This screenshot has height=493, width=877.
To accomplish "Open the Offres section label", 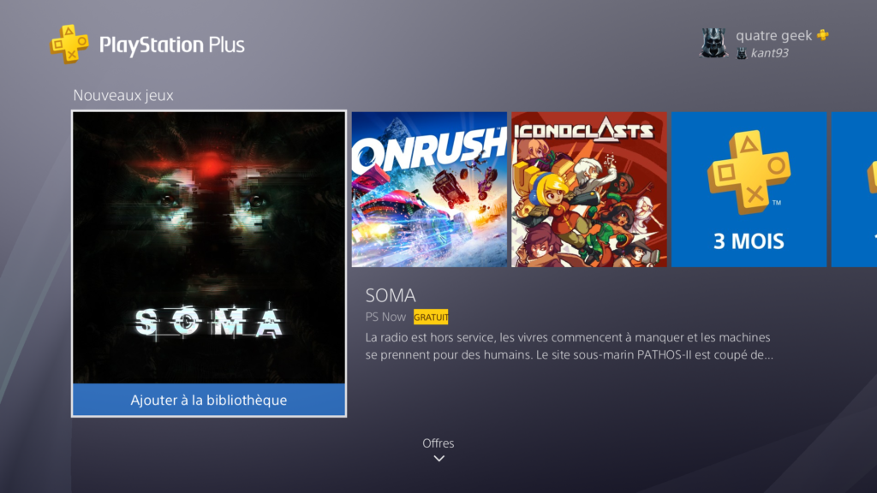I will tap(438, 443).
